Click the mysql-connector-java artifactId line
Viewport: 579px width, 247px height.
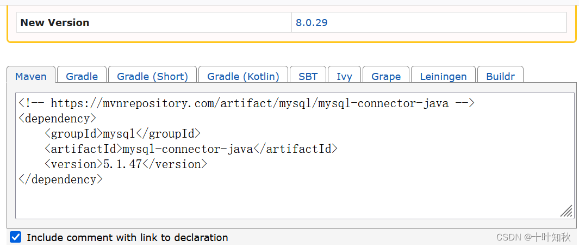(x=190, y=149)
